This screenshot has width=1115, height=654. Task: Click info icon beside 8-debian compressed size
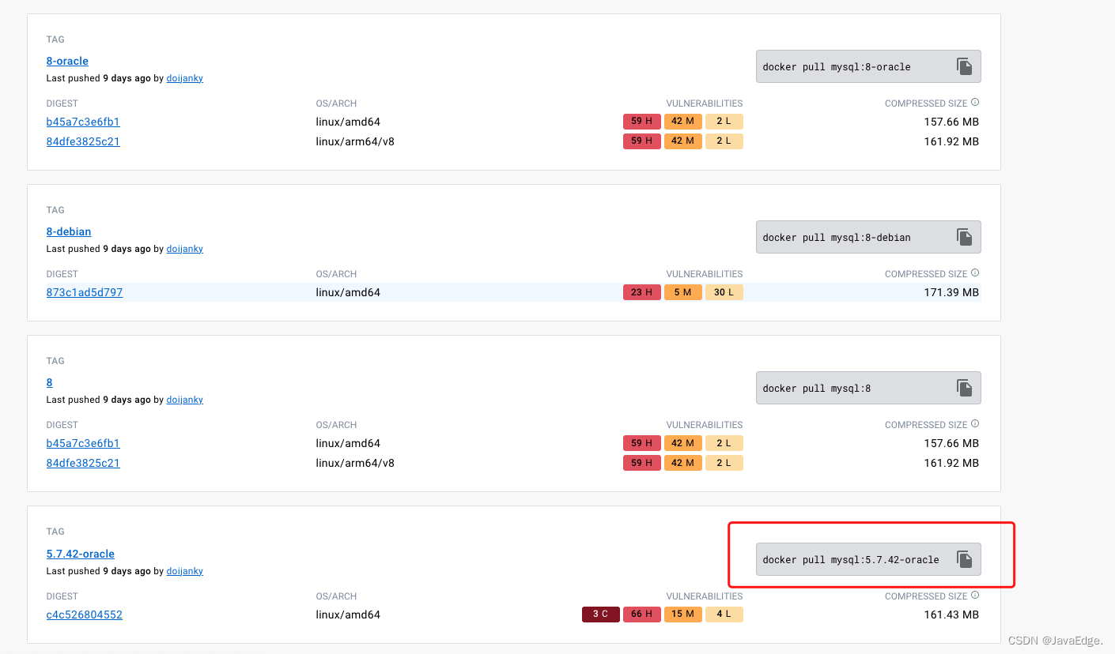[975, 272]
